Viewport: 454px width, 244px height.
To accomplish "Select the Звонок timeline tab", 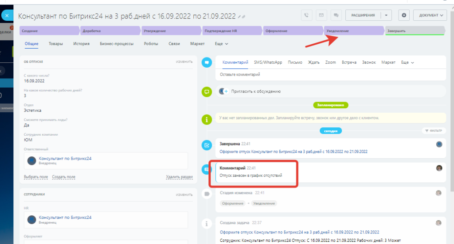I will pyautogui.click(x=369, y=62).
